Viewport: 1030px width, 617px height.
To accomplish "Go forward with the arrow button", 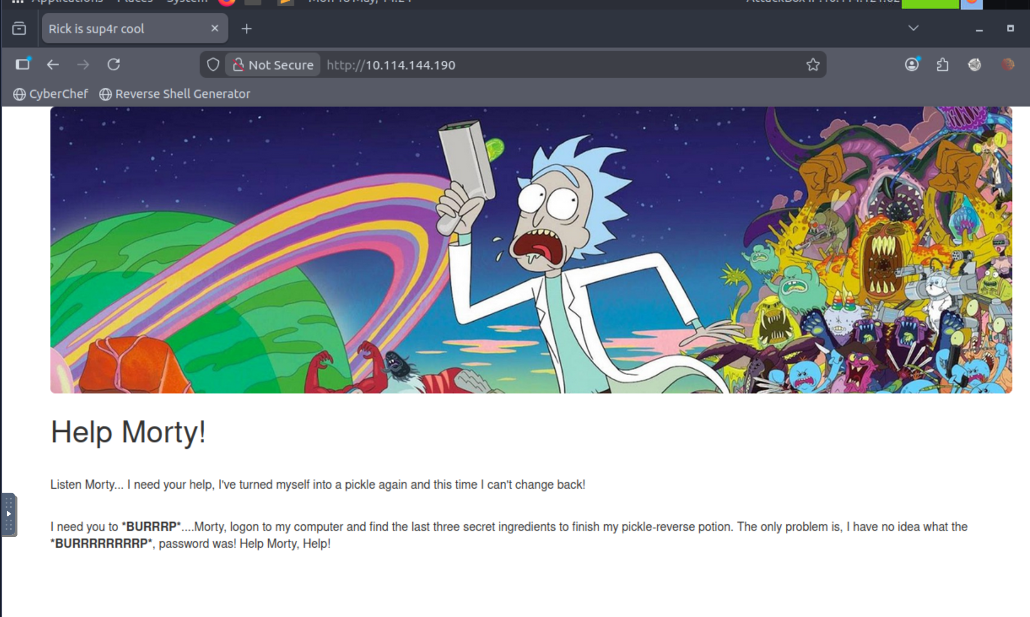I will click(83, 65).
